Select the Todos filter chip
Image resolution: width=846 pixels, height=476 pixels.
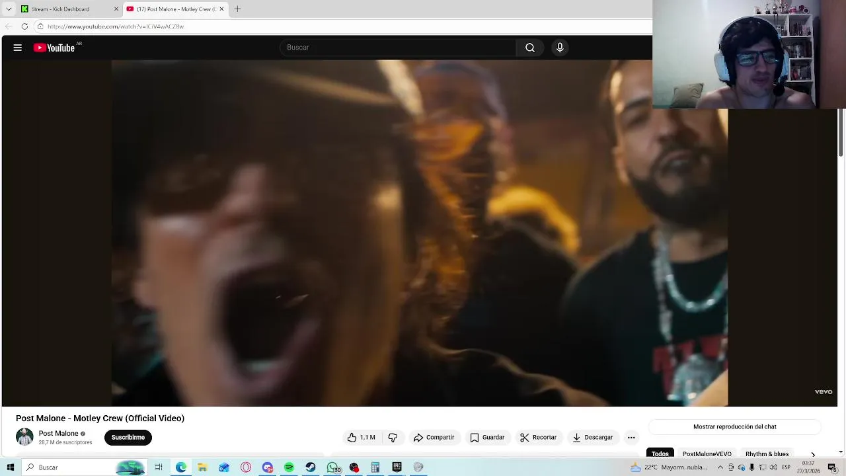pos(660,454)
